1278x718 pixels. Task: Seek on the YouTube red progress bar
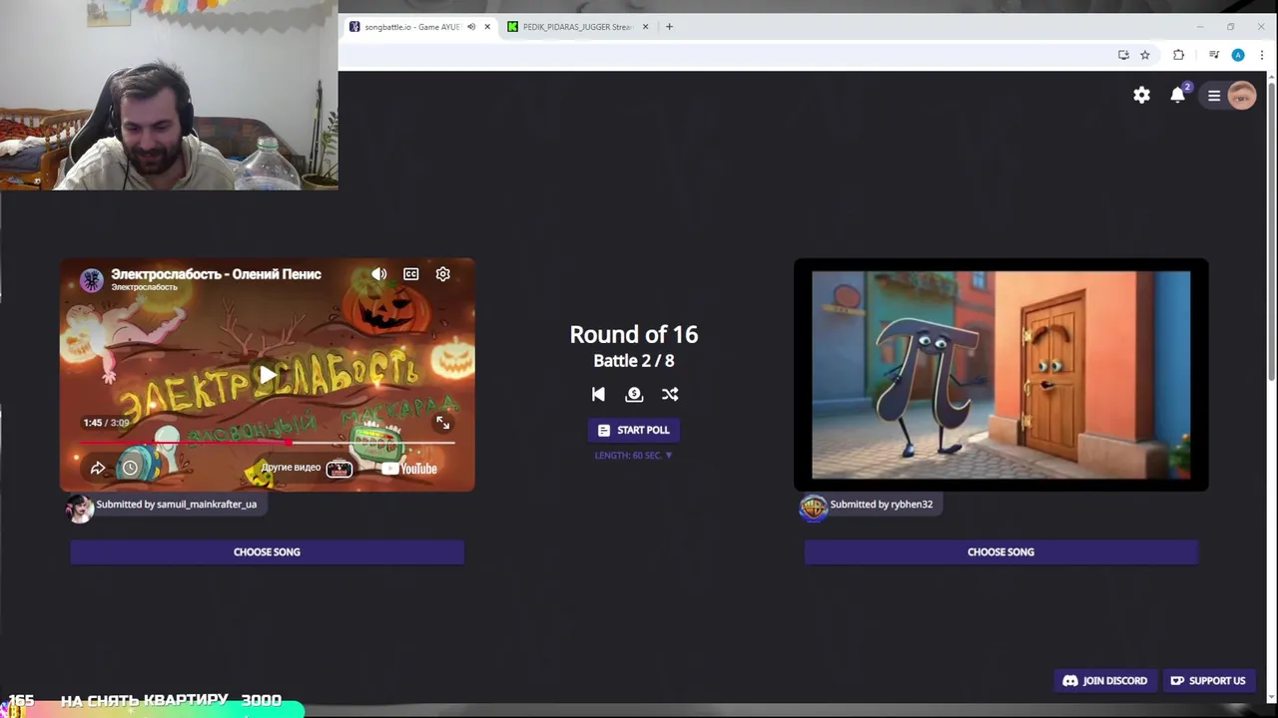pyautogui.click(x=267, y=441)
